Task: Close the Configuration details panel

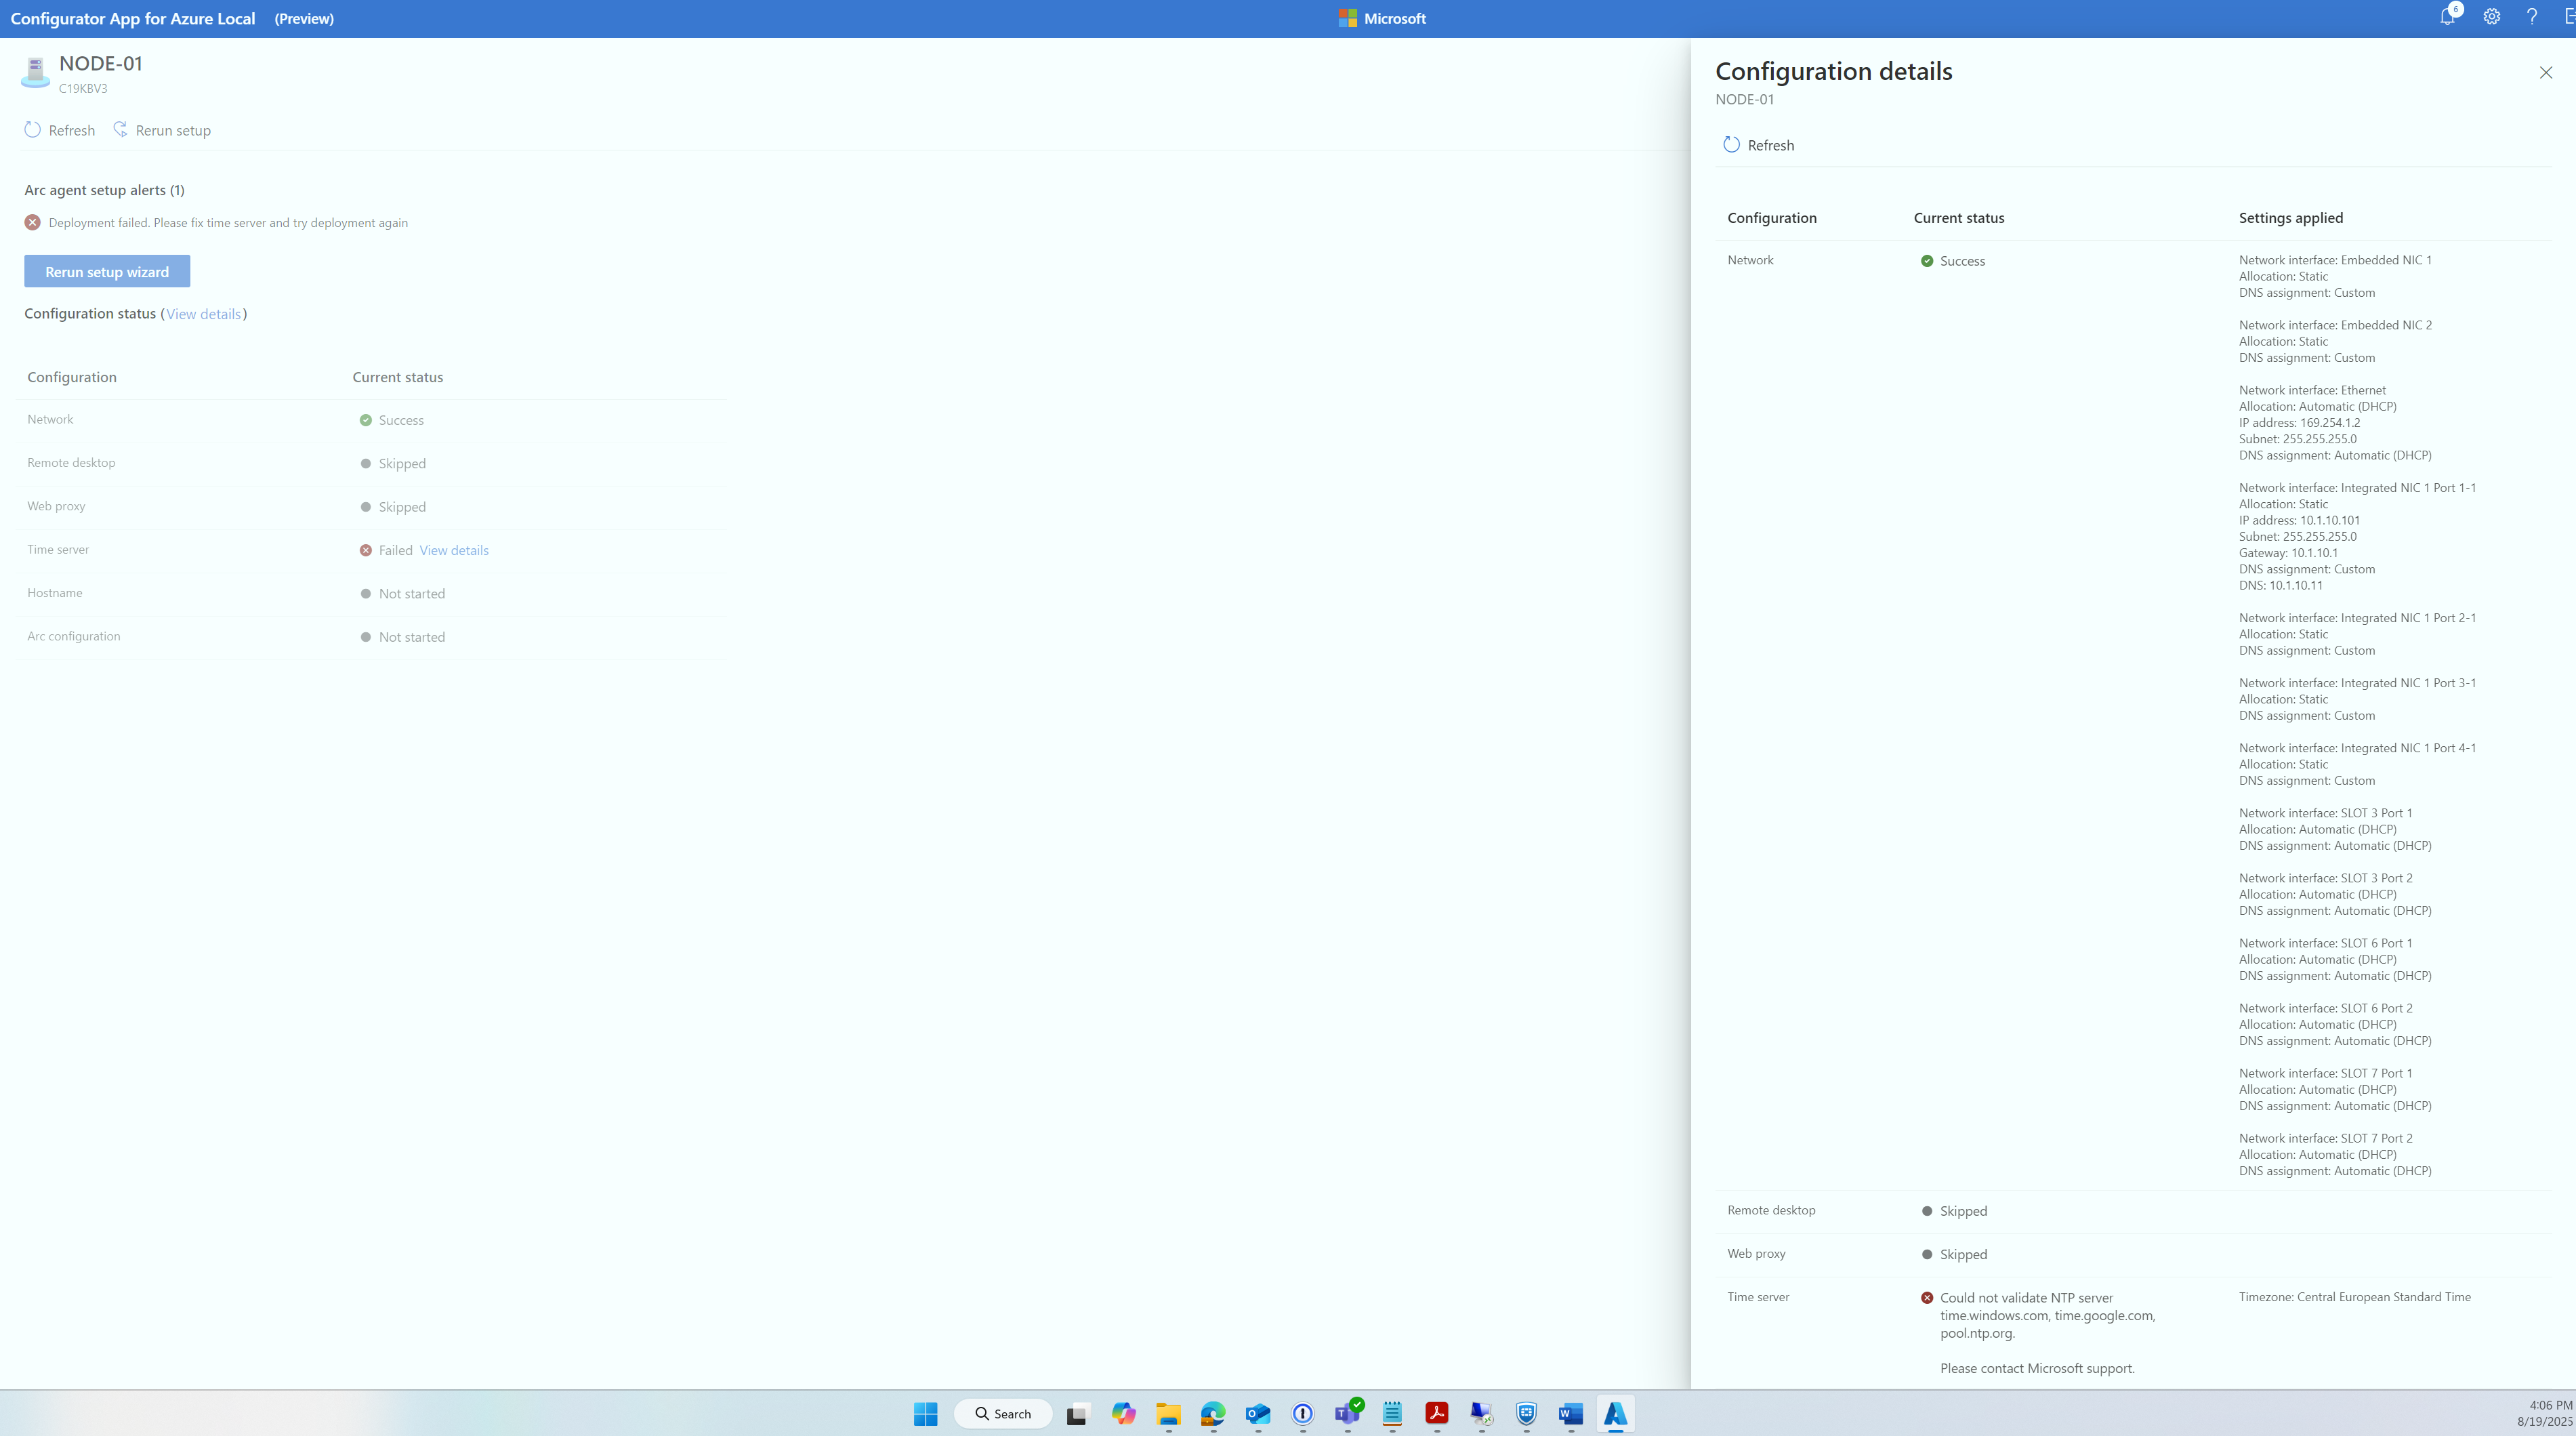Action: click(2546, 72)
